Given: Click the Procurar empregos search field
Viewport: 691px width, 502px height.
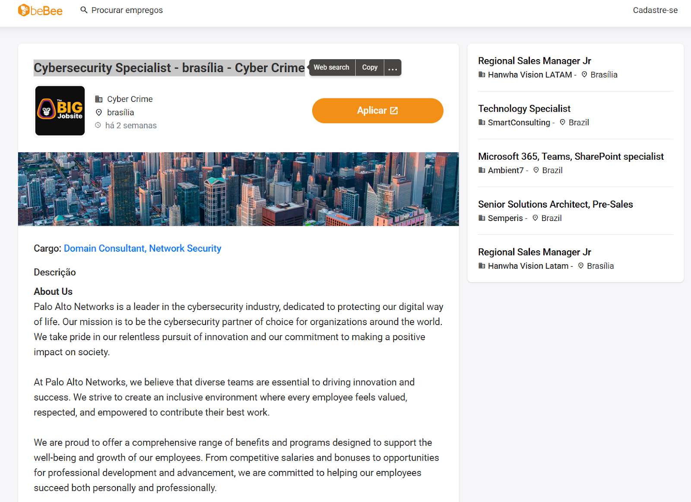Looking at the screenshot, I should 127,10.
